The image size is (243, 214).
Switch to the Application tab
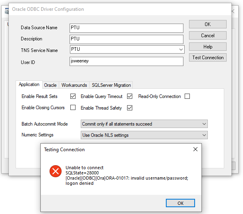coord(29,84)
